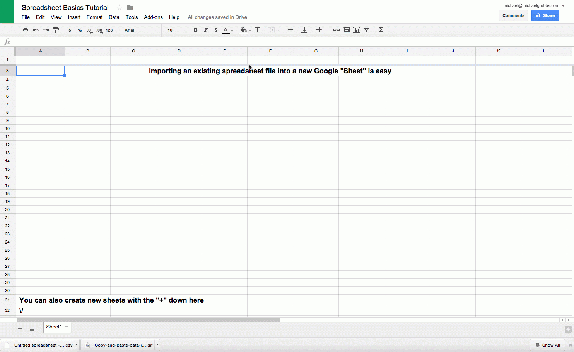Decrease decimal places
Screen dimensions: 574x352
(x=89, y=30)
